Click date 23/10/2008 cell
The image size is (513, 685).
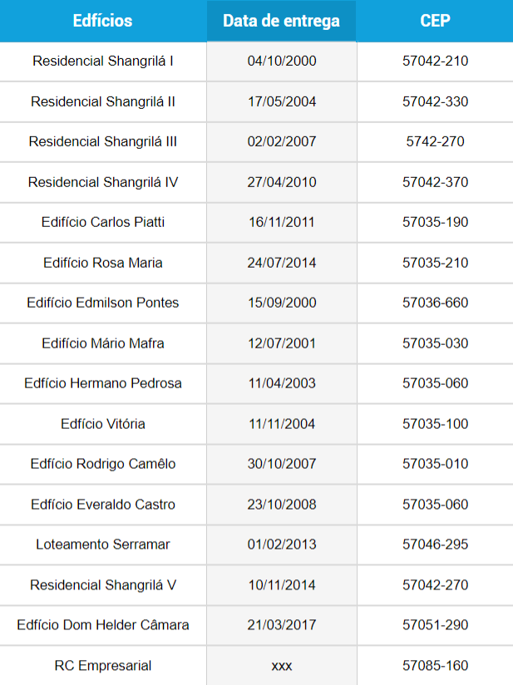[282, 505]
